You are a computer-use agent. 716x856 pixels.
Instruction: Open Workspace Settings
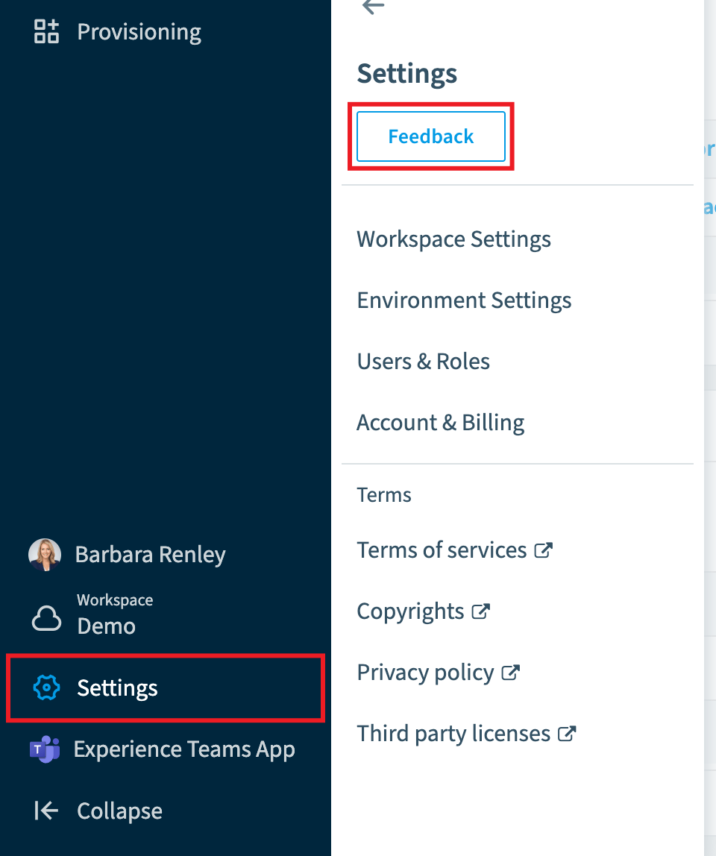coord(454,239)
